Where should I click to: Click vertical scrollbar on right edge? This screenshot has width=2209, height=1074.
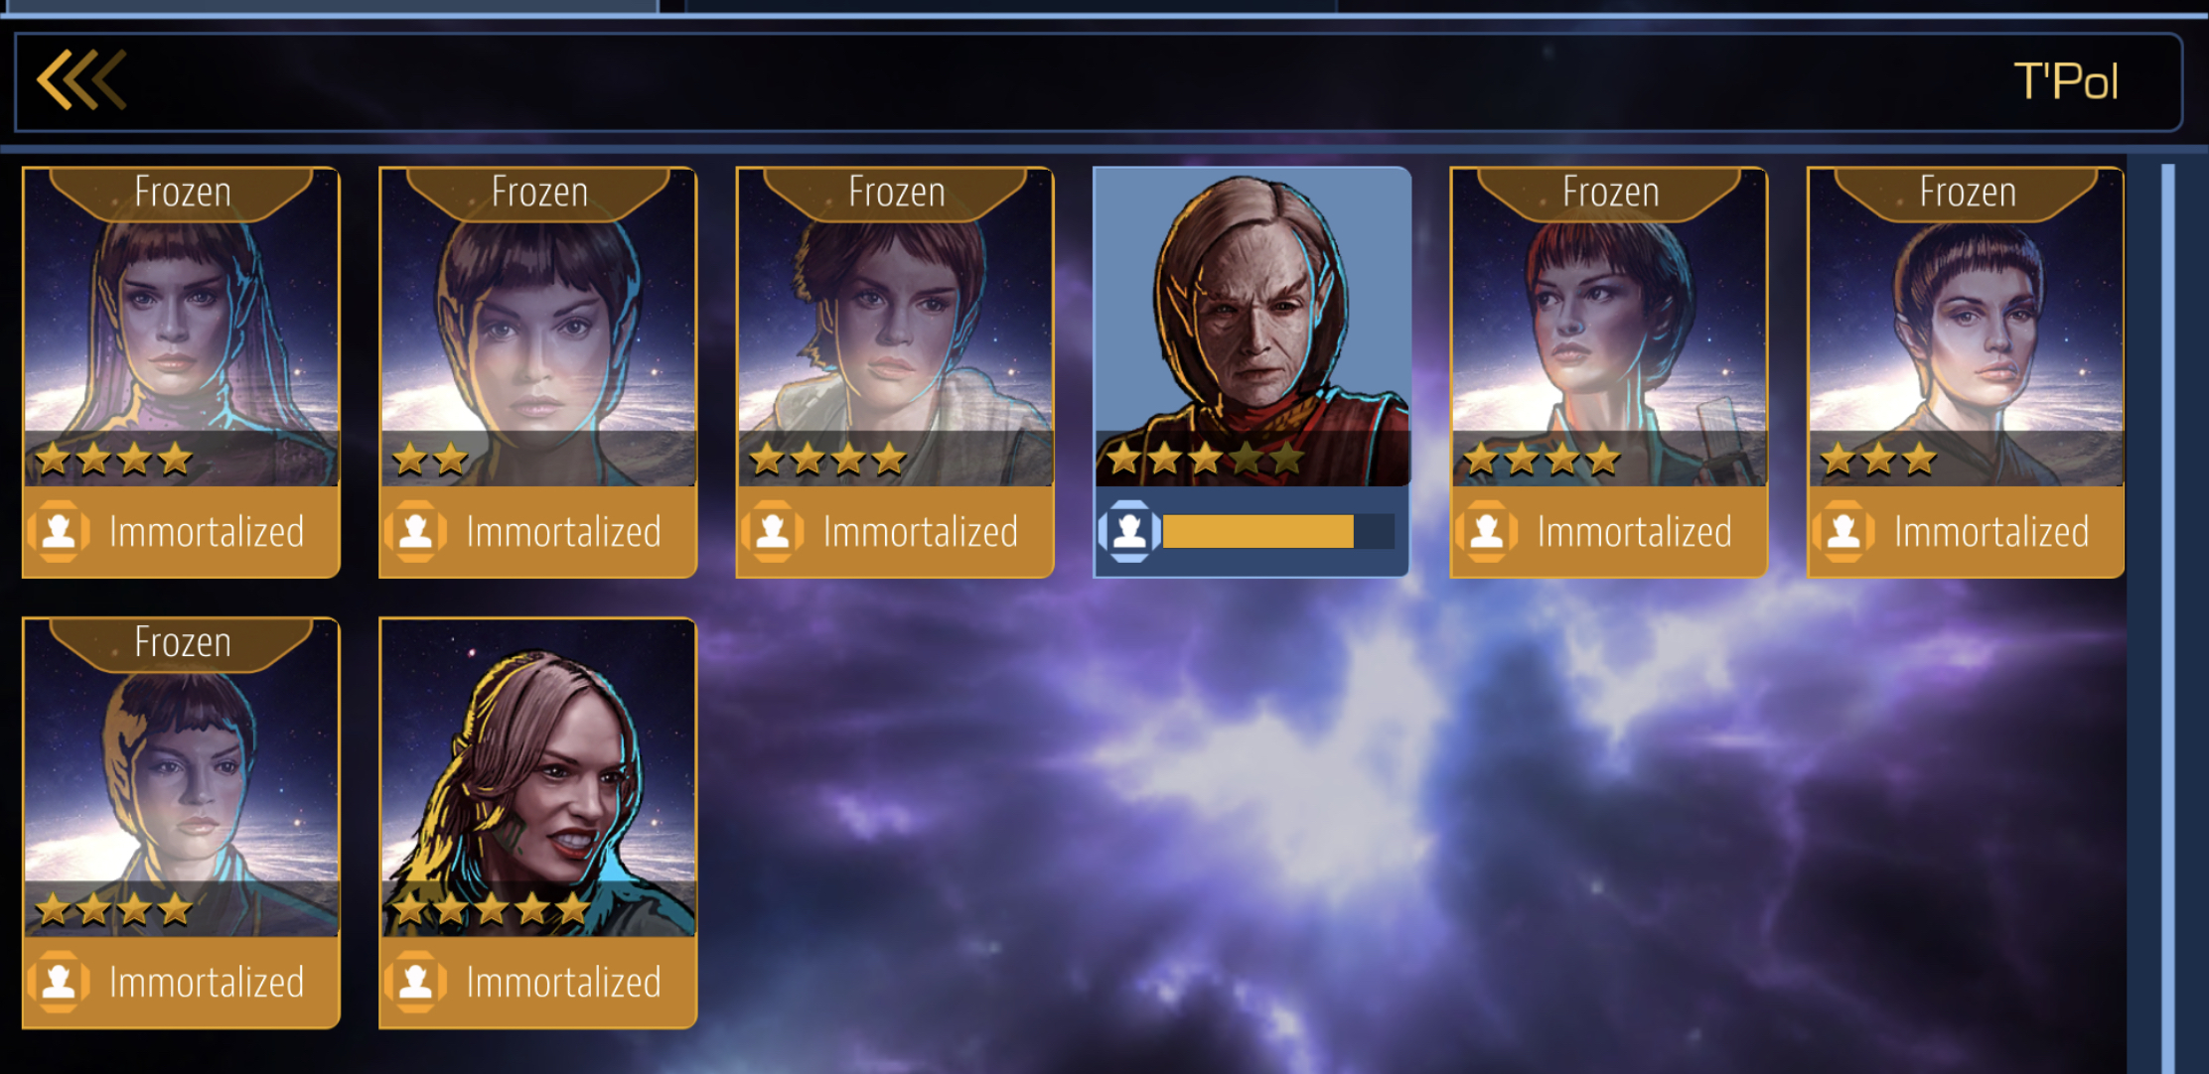2167,615
